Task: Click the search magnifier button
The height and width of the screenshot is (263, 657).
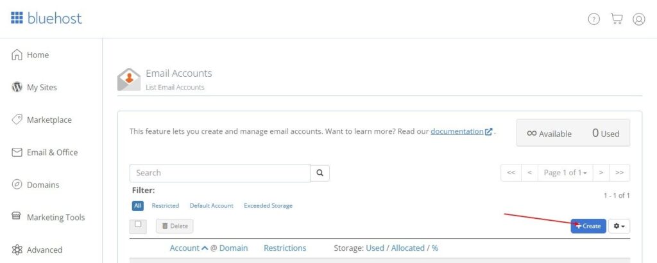Action: tap(320, 173)
